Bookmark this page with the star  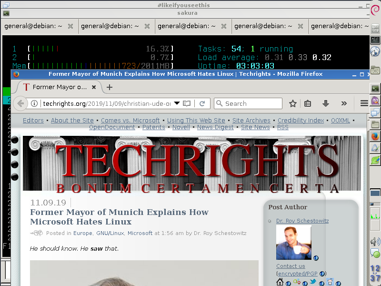click(x=293, y=103)
